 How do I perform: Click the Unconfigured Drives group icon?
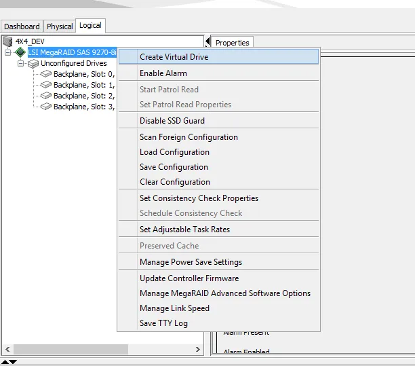[33, 64]
